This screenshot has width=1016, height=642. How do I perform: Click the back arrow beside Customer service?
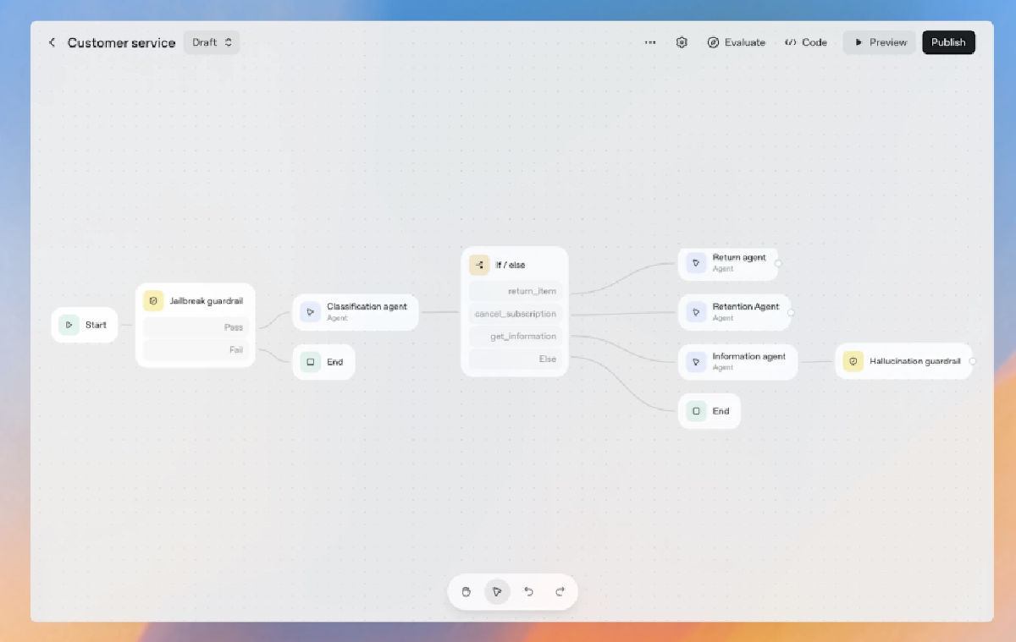pyautogui.click(x=52, y=42)
